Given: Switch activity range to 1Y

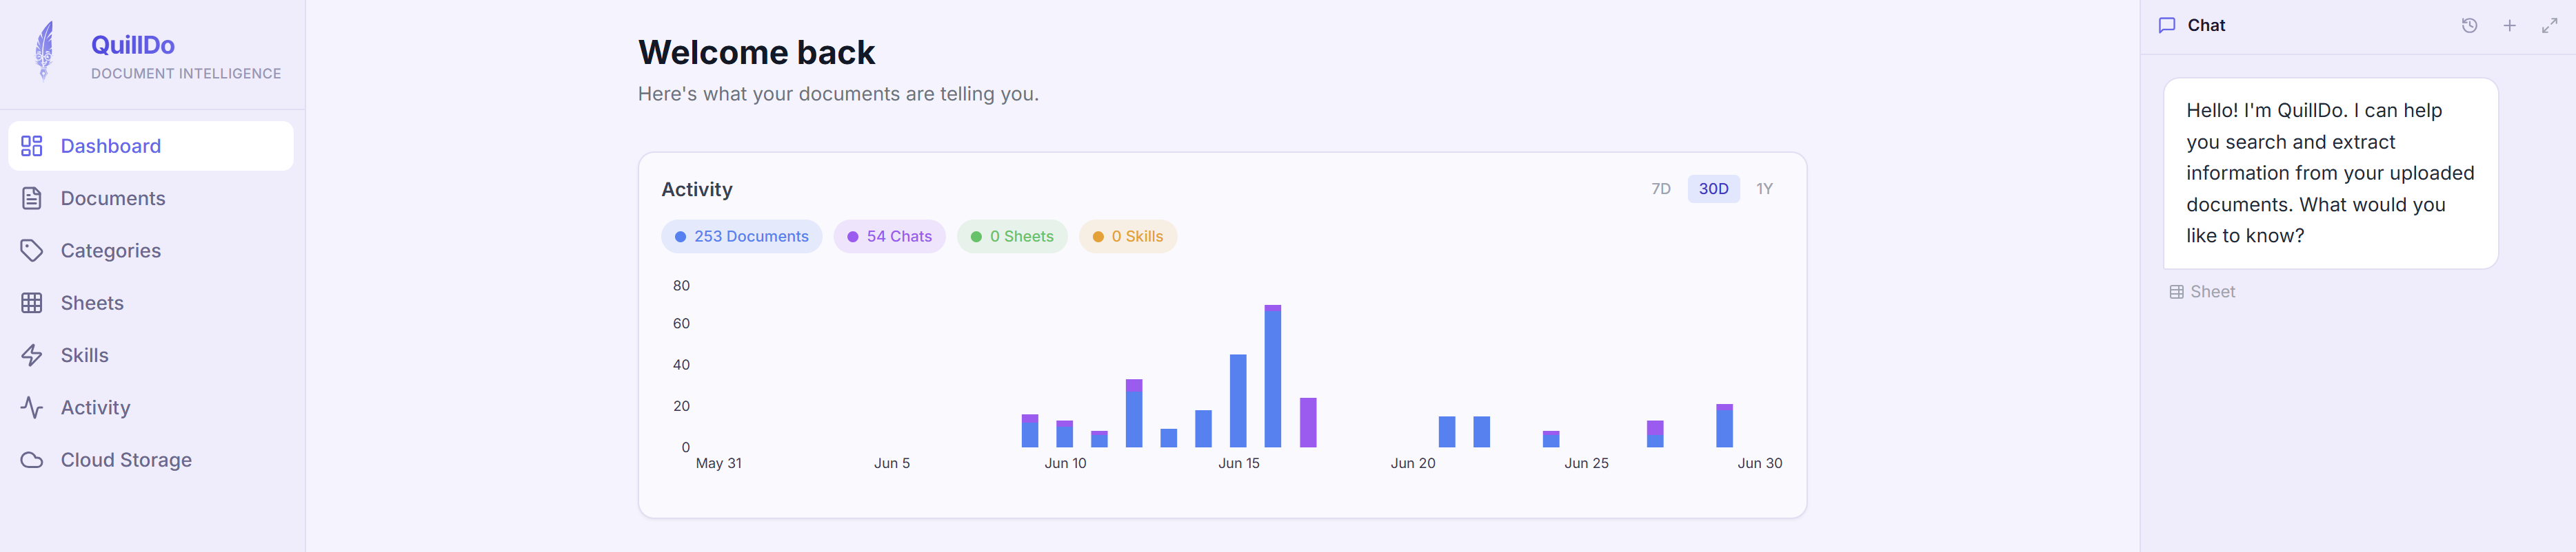Looking at the screenshot, I should (x=1764, y=189).
